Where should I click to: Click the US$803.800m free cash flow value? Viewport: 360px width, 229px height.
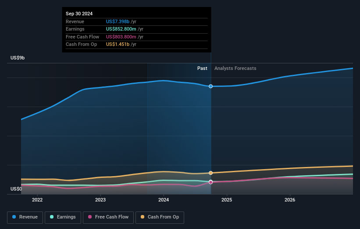[x=121, y=37]
